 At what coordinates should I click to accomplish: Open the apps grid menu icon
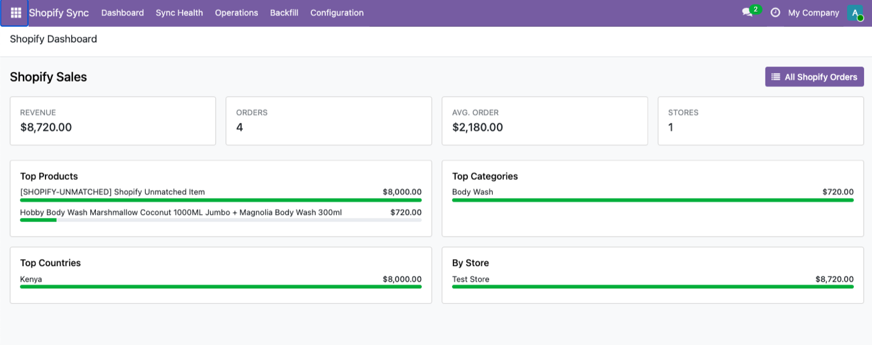(x=16, y=12)
